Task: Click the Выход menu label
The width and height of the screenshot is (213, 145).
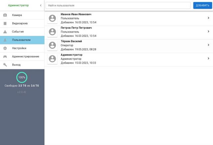Action: click(x=16, y=65)
